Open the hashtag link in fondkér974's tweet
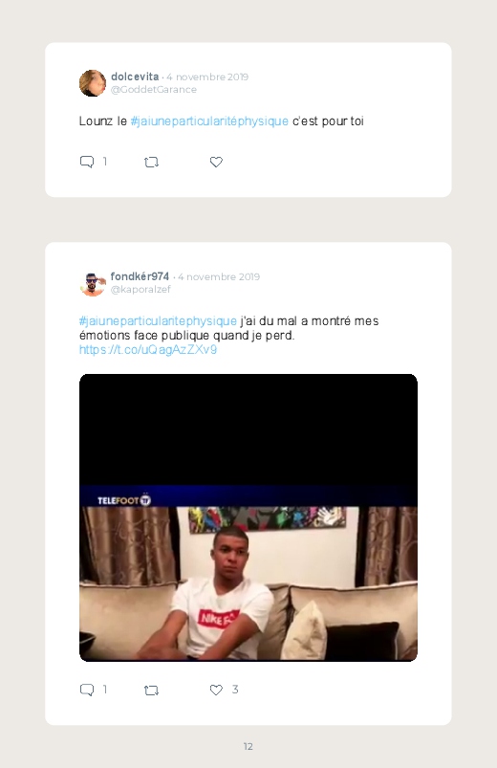The image size is (497, 768). coord(158,320)
